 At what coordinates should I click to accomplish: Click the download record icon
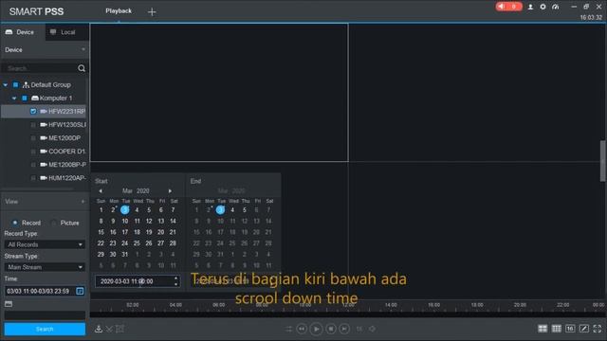click(99, 329)
